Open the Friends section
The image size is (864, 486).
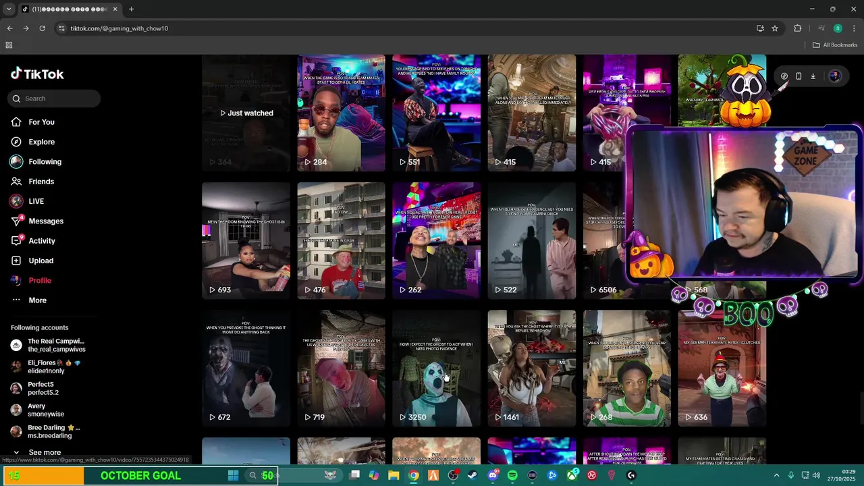click(40, 182)
